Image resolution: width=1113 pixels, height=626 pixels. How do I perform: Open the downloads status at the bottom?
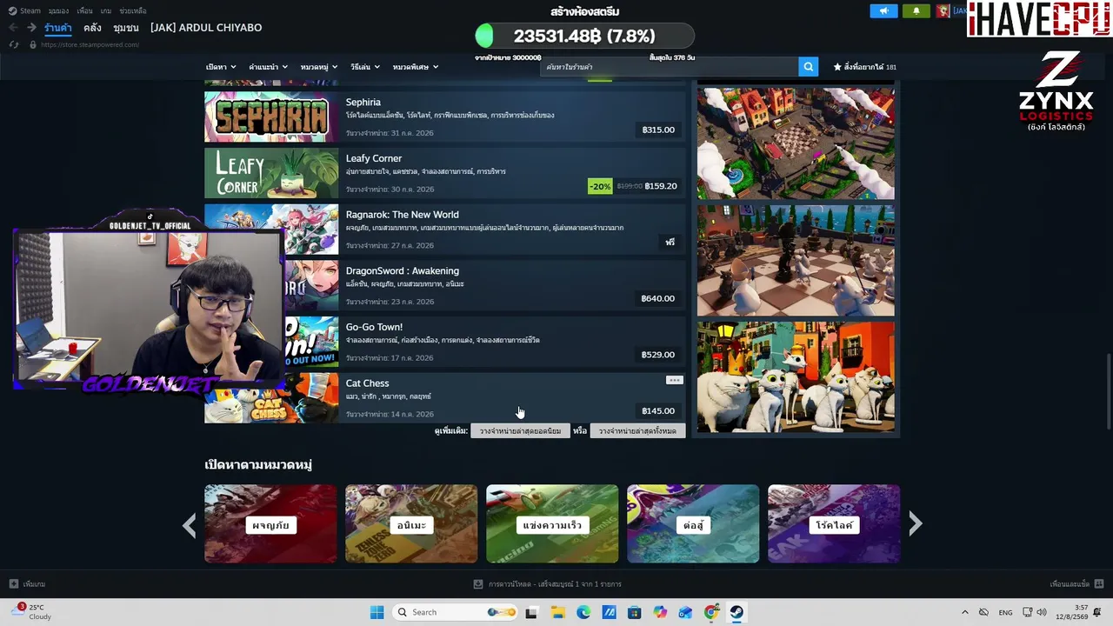click(x=548, y=584)
